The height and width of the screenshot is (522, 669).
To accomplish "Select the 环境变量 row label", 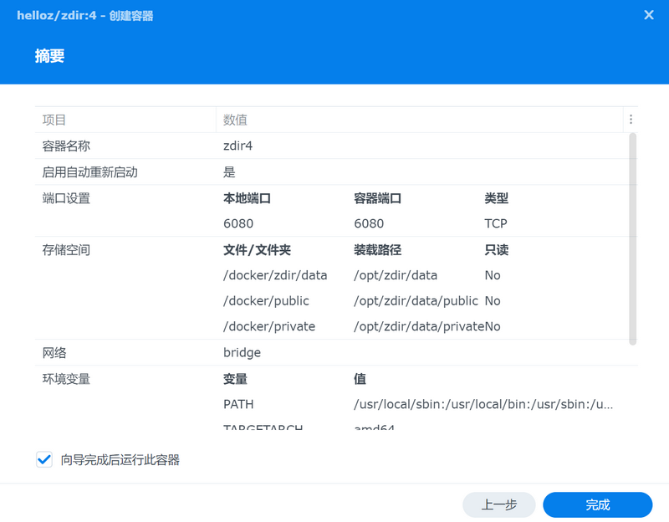I will (66, 379).
